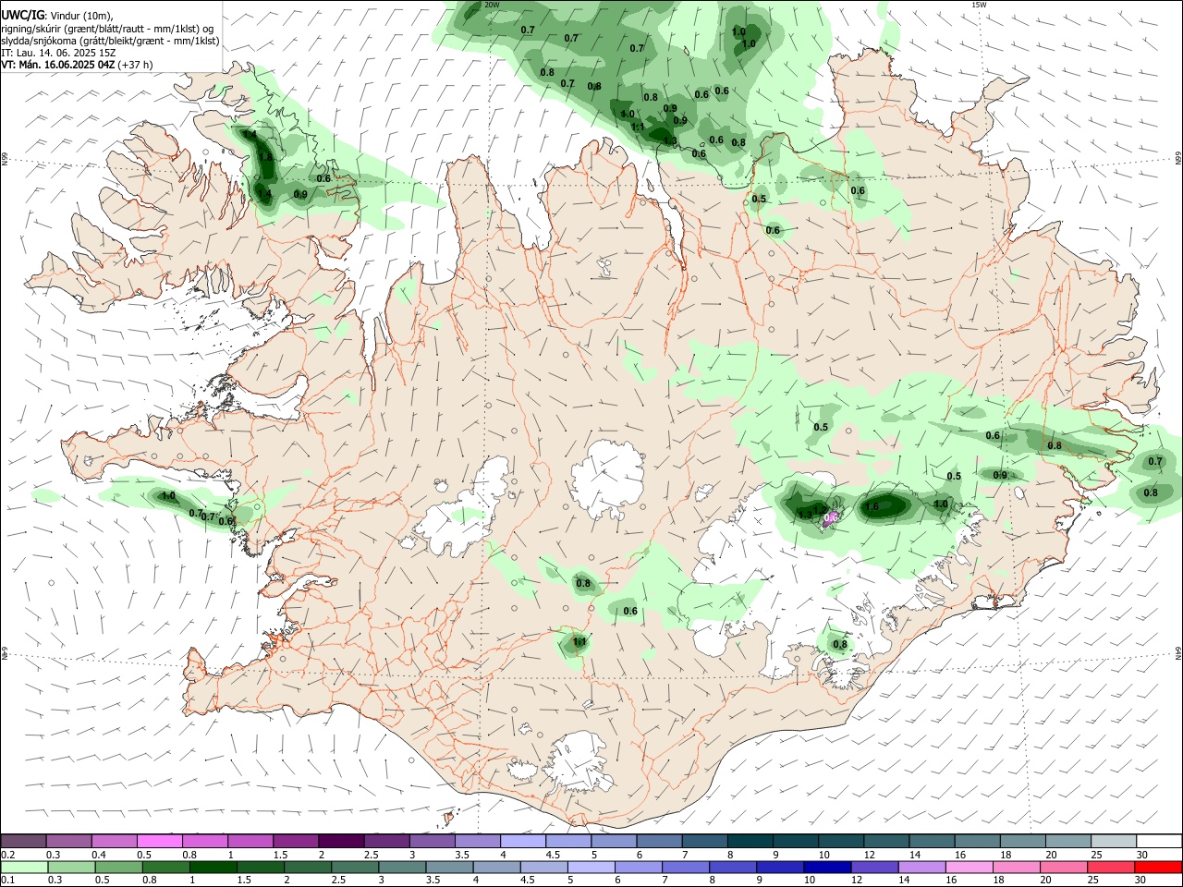This screenshot has width=1183, height=887.
Task: Click the deep blue 10 mm rain swatch
Action: coord(826,868)
